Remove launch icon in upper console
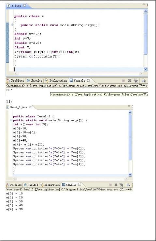This screenshot has height=241, width=156. tap(130, 80)
